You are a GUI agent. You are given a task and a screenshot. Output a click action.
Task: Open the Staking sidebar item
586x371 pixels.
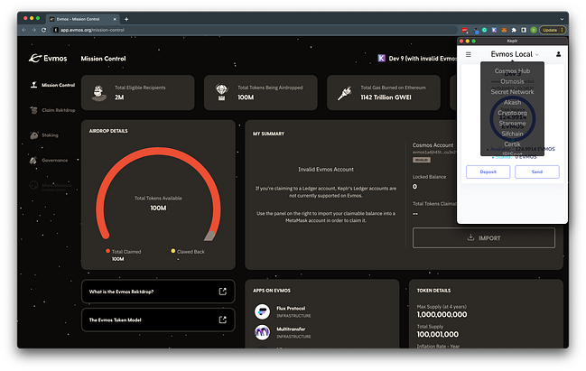pos(44,135)
